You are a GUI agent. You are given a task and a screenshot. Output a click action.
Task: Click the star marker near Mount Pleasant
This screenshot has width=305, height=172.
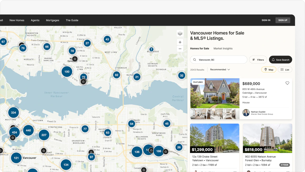click(44, 151)
